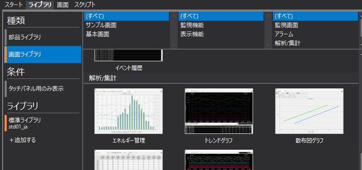Select the イベント履歴 screen thumbnail

129,55
